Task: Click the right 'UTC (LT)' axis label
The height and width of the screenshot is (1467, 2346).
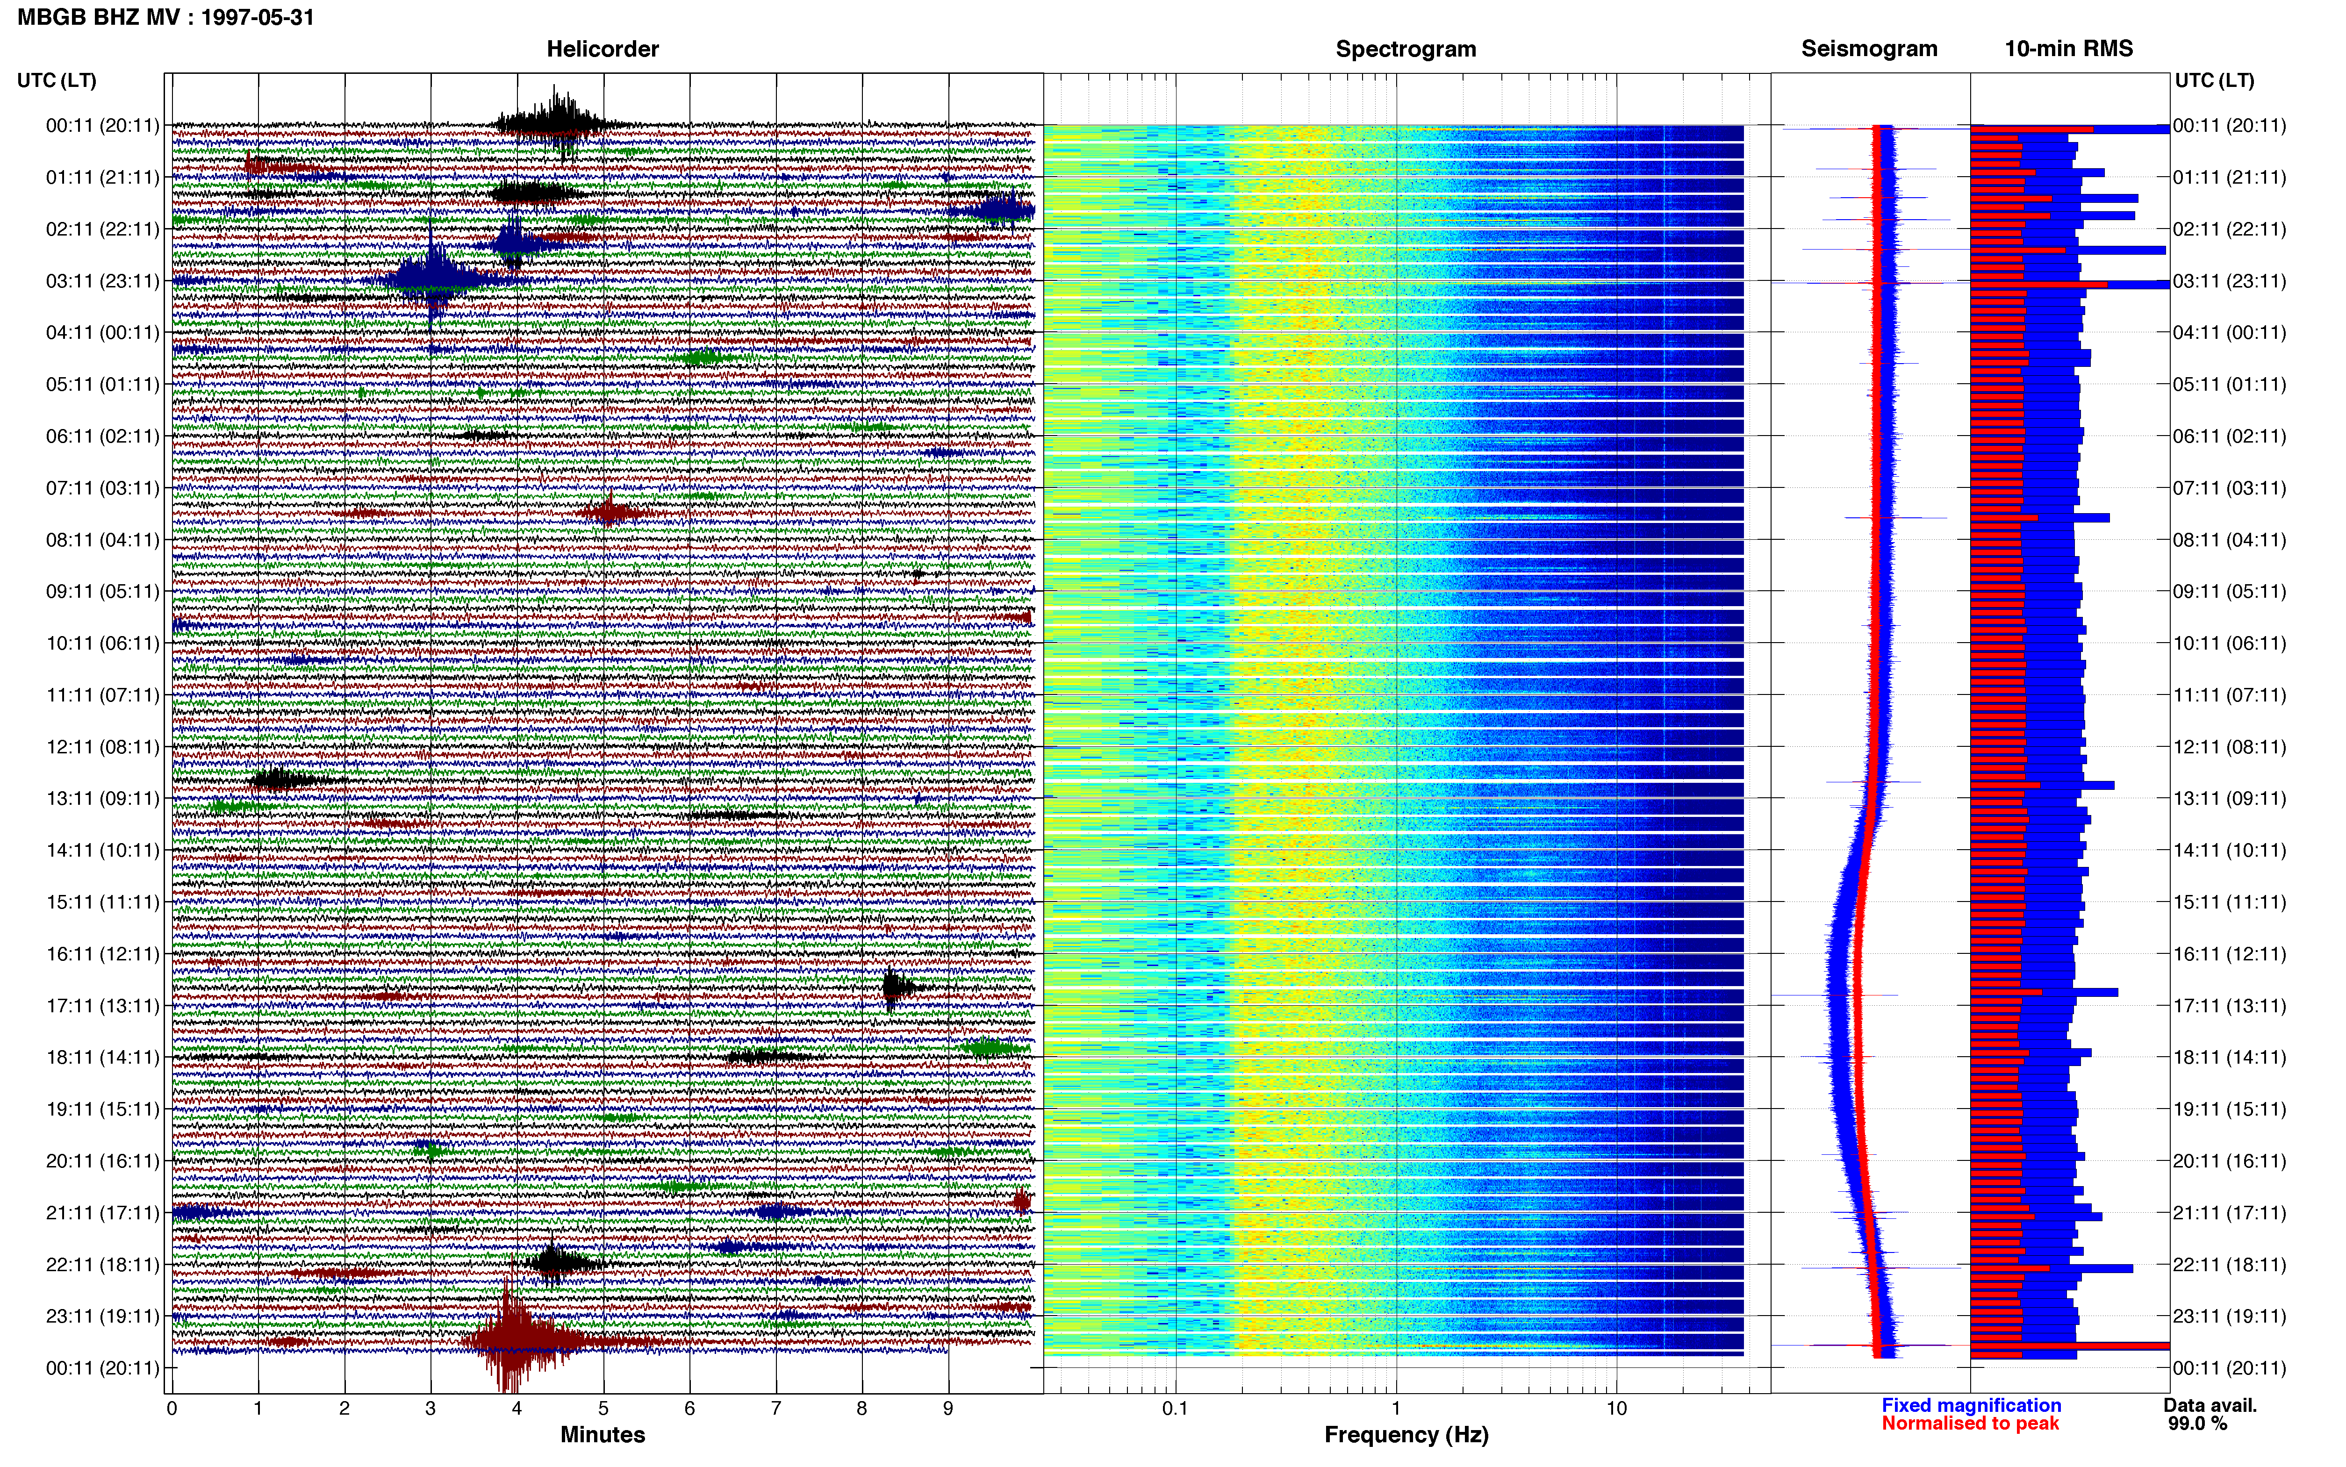Action: [x=2214, y=80]
